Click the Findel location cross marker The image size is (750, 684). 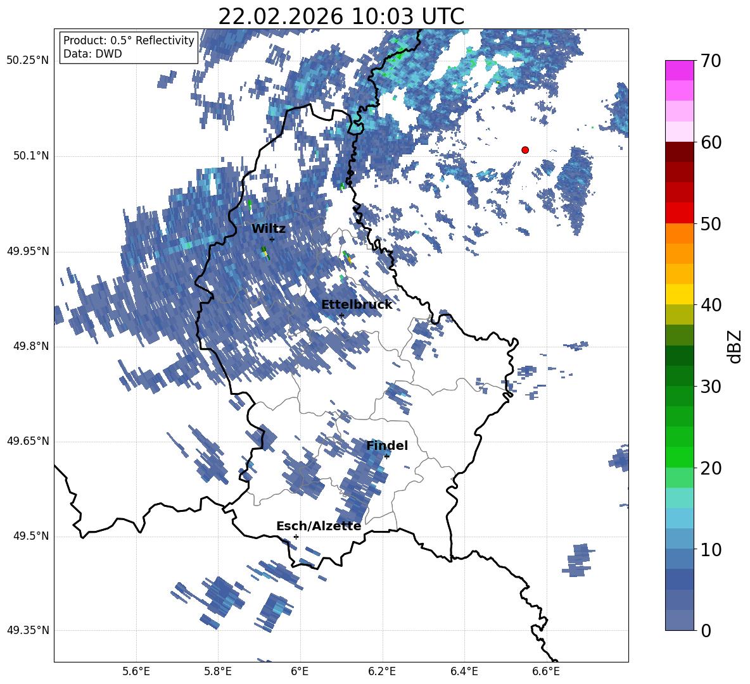[x=386, y=456]
